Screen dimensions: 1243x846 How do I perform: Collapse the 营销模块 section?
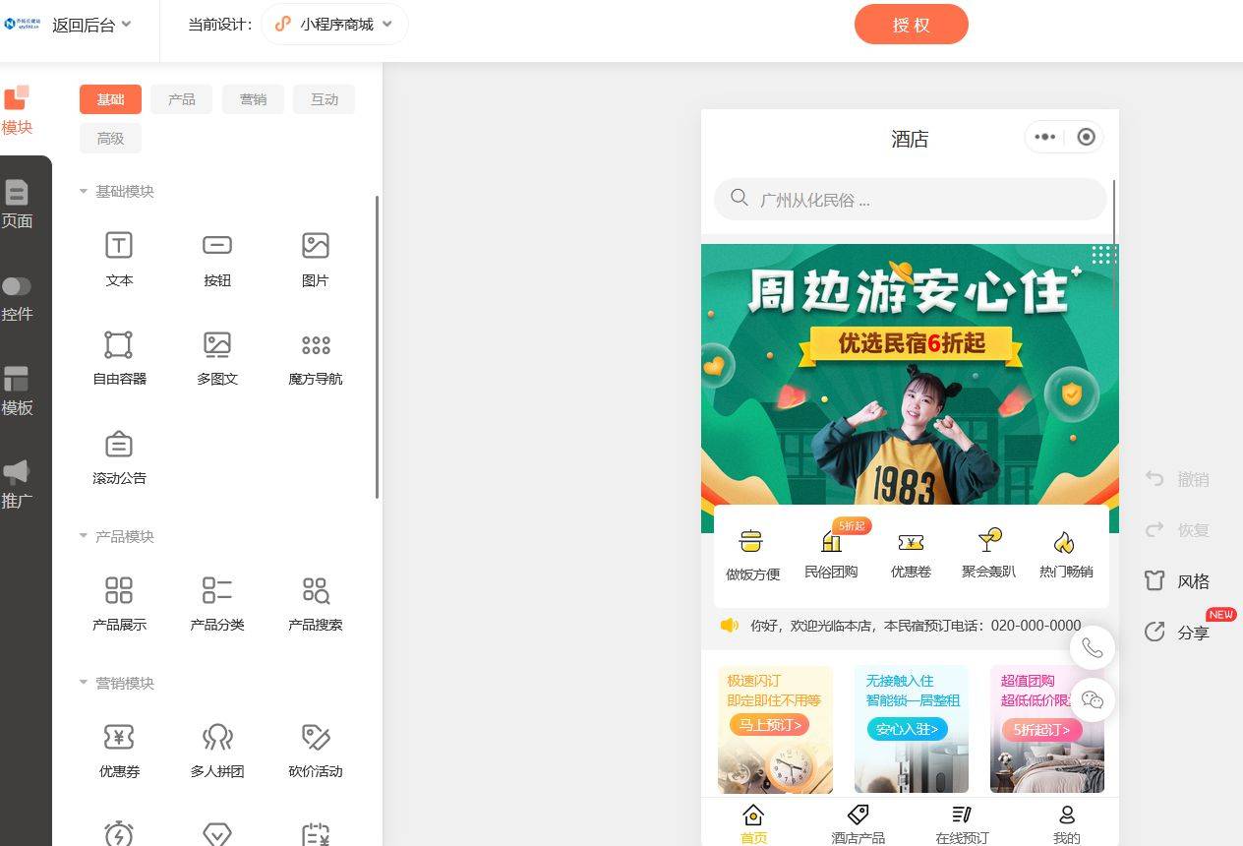coord(84,683)
